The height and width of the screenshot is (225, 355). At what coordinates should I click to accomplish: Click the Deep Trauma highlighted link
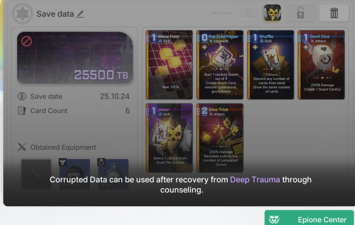255,180
